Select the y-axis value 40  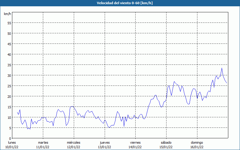9,55
